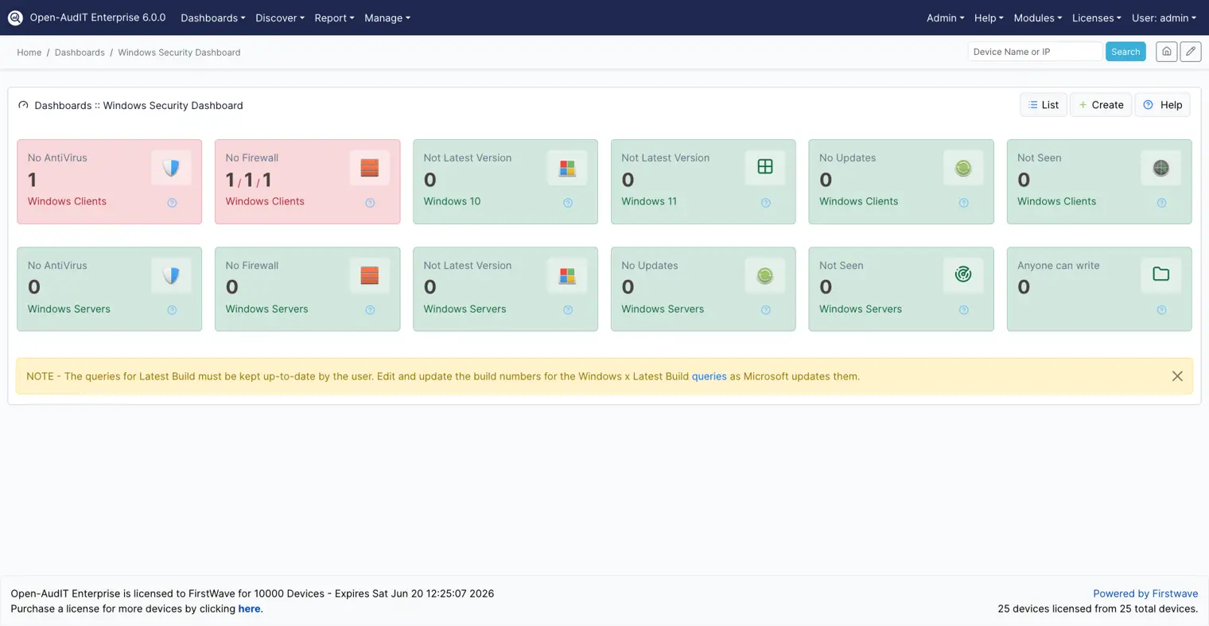Dismiss the Latest Build note banner
Screen dimensions: 1209x626
(1177, 376)
